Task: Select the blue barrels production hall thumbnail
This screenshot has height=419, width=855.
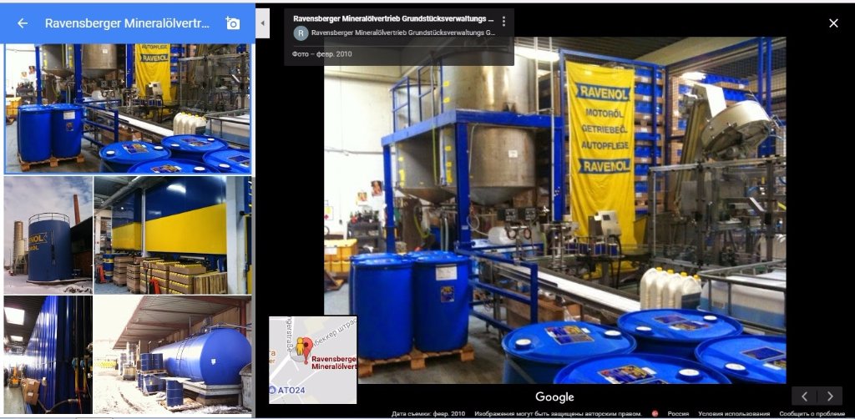Action: point(128,109)
